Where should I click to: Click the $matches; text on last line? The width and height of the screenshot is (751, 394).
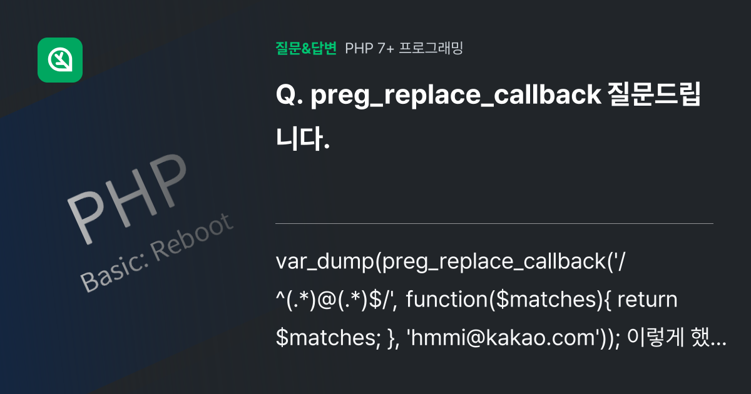coord(324,338)
